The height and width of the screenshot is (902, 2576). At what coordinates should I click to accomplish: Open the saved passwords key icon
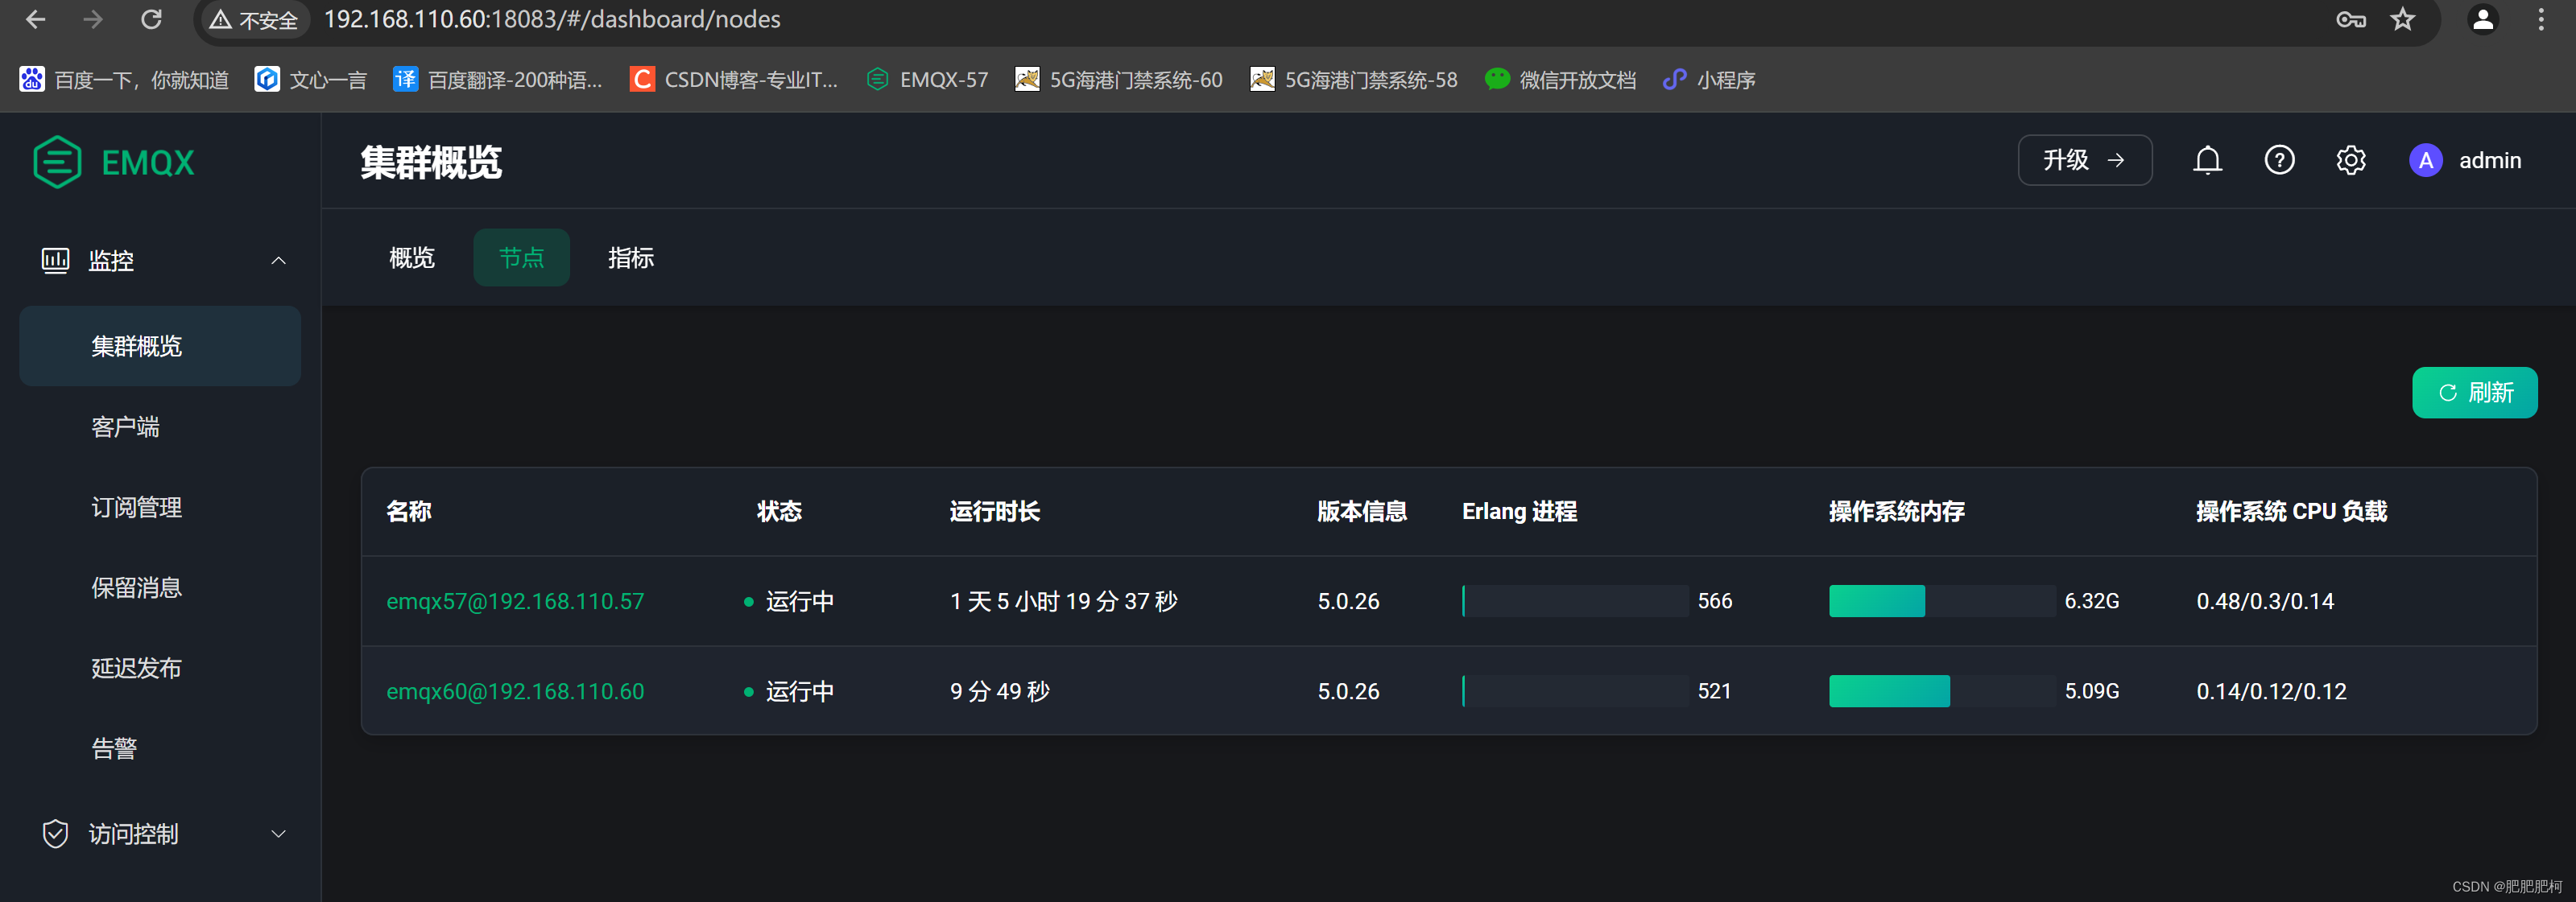point(2350,19)
